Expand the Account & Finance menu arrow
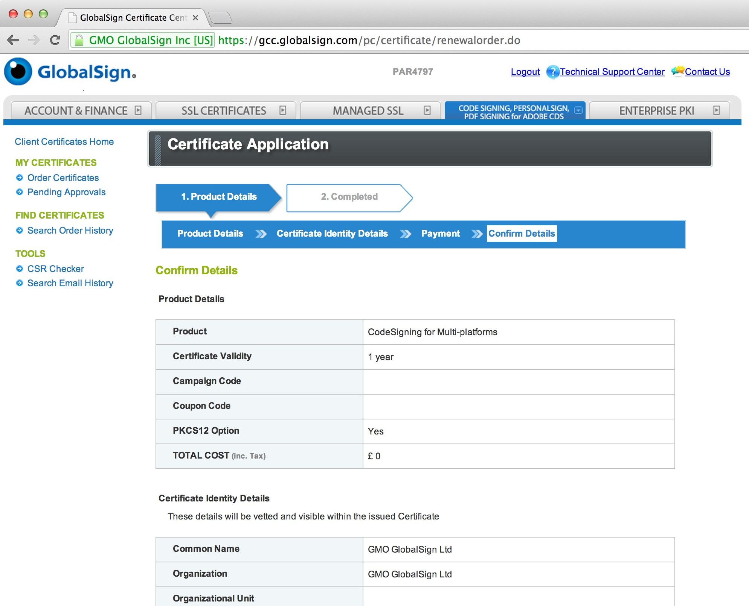 click(x=138, y=110)
